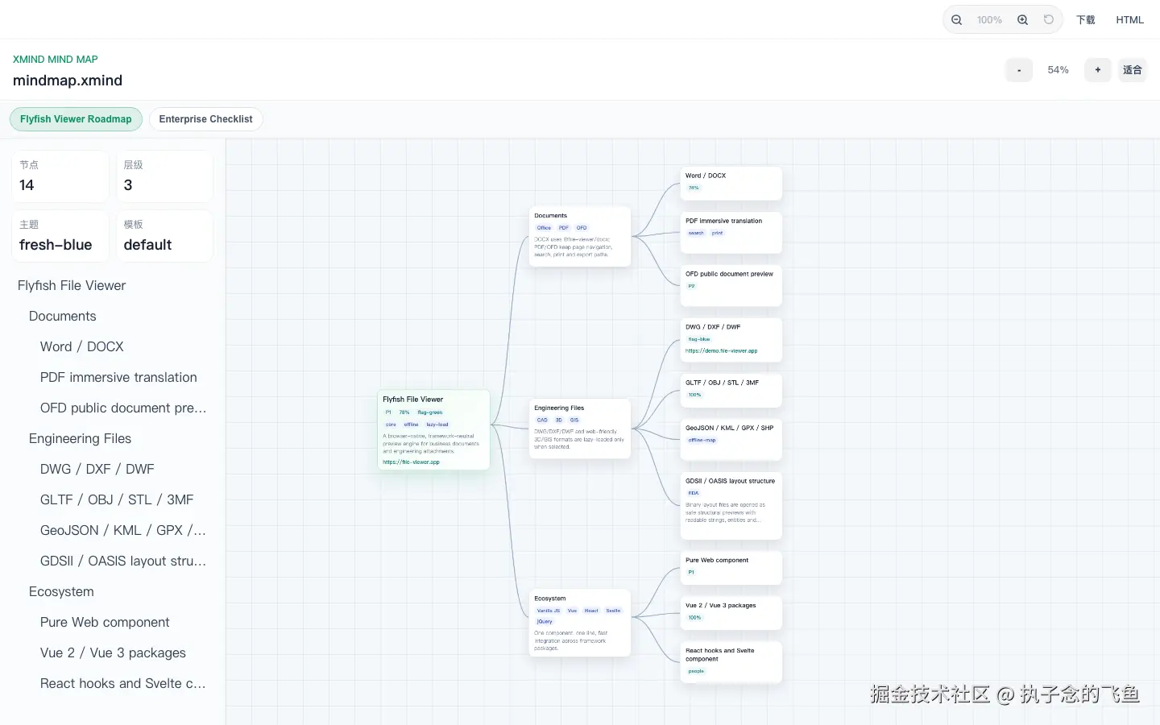Click the Pure Web component canvas node
The height and width of the screenshot is (725, 1160).
[x=731, y=569]
